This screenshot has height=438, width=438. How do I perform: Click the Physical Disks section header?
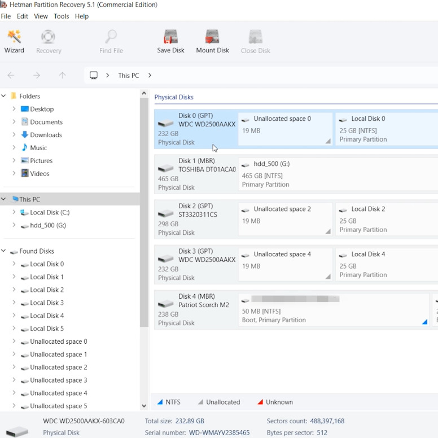[174, 97]
